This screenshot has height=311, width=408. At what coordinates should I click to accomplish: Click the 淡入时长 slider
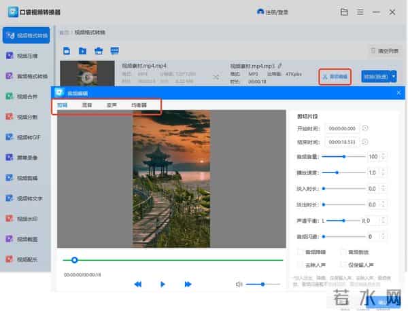pyautogui.click(x=343, y=189)
